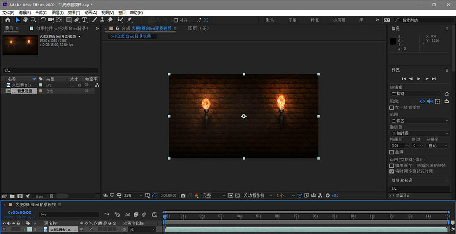Uncheck 将时间移到预览时间 checkbox

(x=392, y=172)
